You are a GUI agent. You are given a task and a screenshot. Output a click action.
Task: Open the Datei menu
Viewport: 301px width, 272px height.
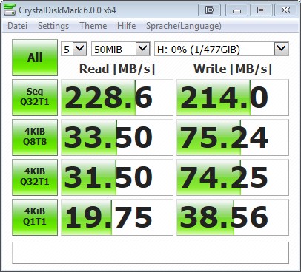(17, 26)
